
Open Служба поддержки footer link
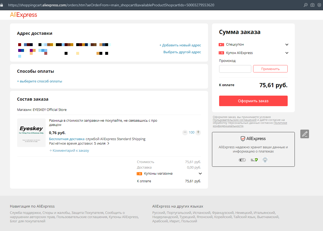25,213
